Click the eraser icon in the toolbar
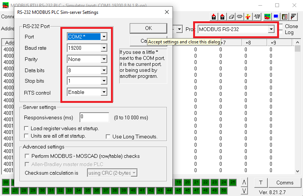 click(231, 17)
